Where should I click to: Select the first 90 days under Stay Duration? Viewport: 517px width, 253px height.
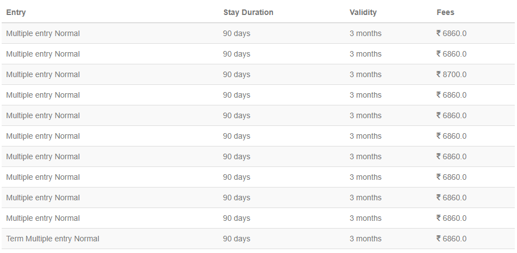pyautogui.click(x=236, y=33)
